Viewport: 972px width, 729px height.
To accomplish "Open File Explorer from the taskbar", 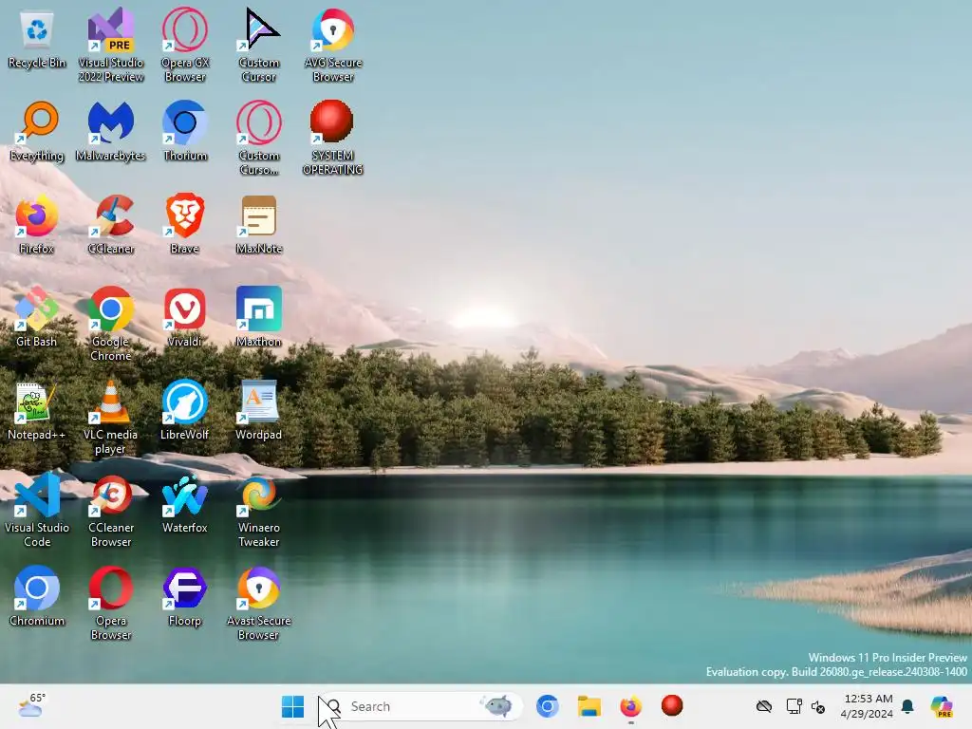I will [x=589, y=706].
